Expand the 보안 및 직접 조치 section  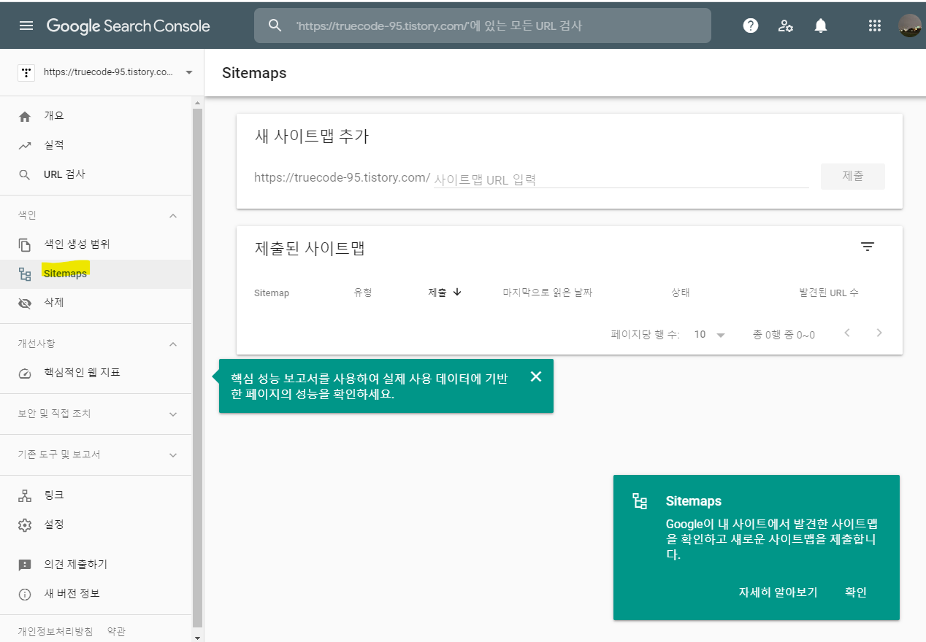pyautogui.click(x=173, y=414)
